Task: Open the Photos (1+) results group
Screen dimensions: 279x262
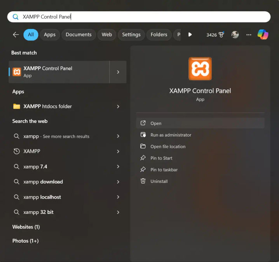Action: (x=25, y=241)
